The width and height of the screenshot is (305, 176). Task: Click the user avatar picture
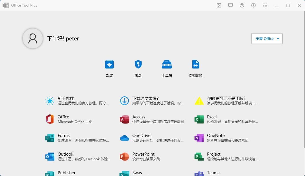click(33, 38)
